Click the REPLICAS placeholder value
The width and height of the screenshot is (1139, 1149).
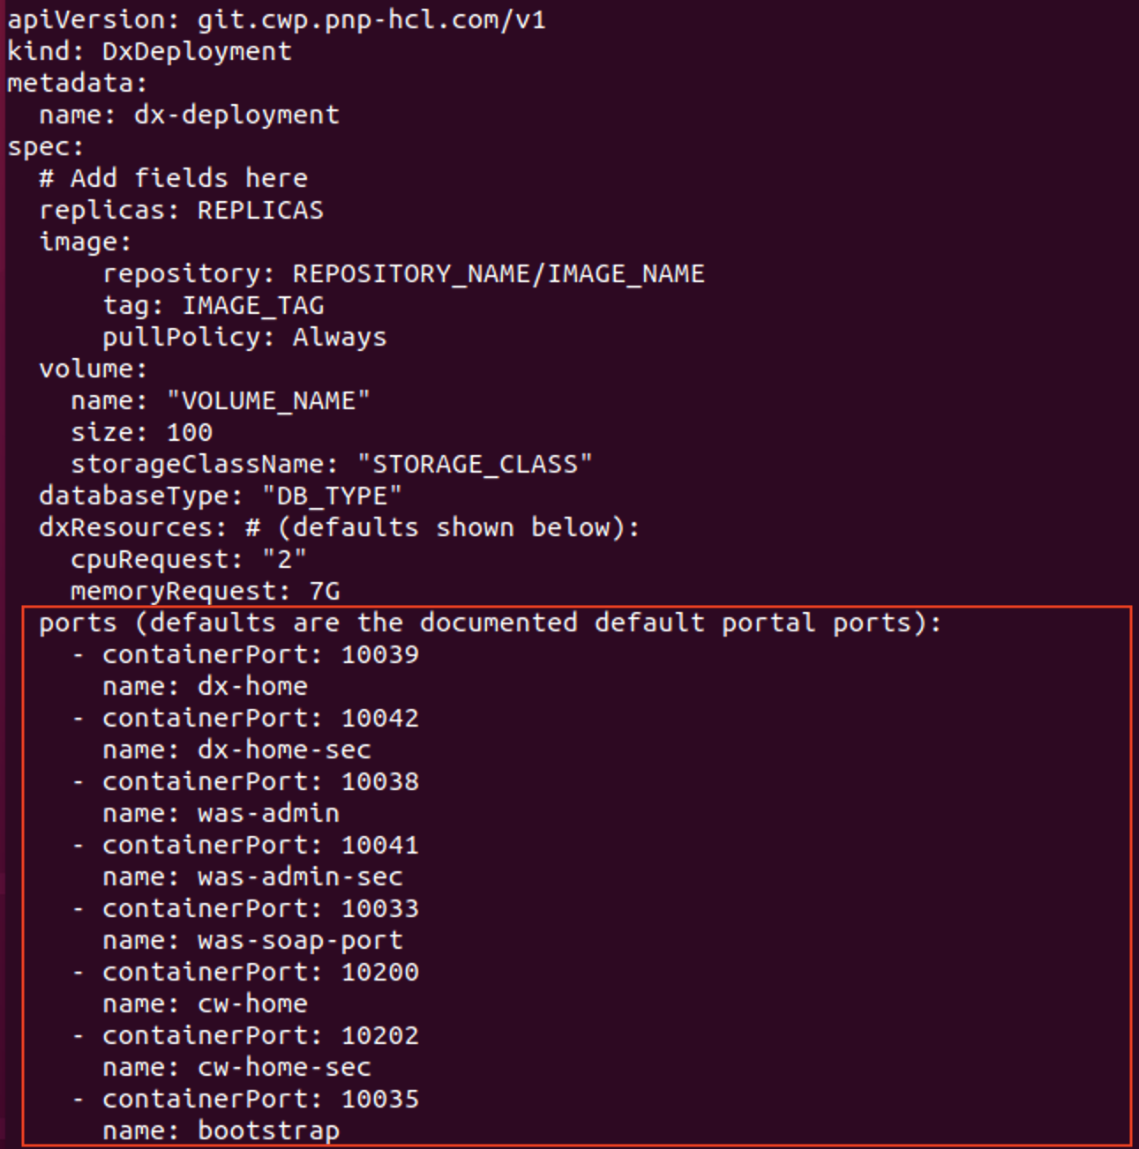pos(260,210)
